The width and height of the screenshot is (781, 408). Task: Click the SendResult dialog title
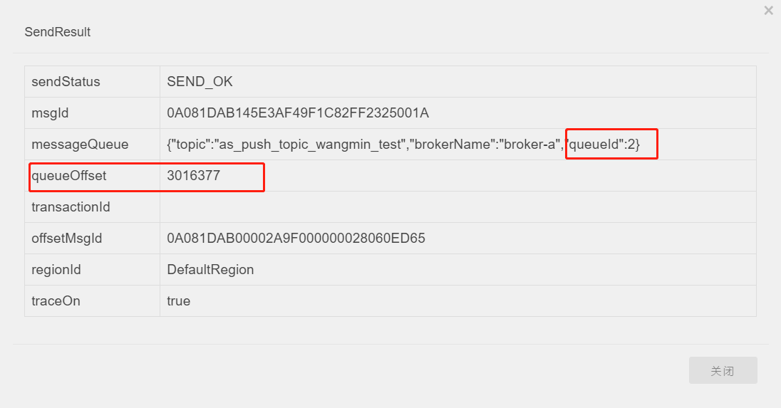(x=58, y=32)
